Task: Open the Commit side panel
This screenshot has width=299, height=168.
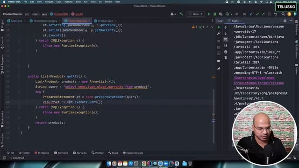Action: pos(2,43)
